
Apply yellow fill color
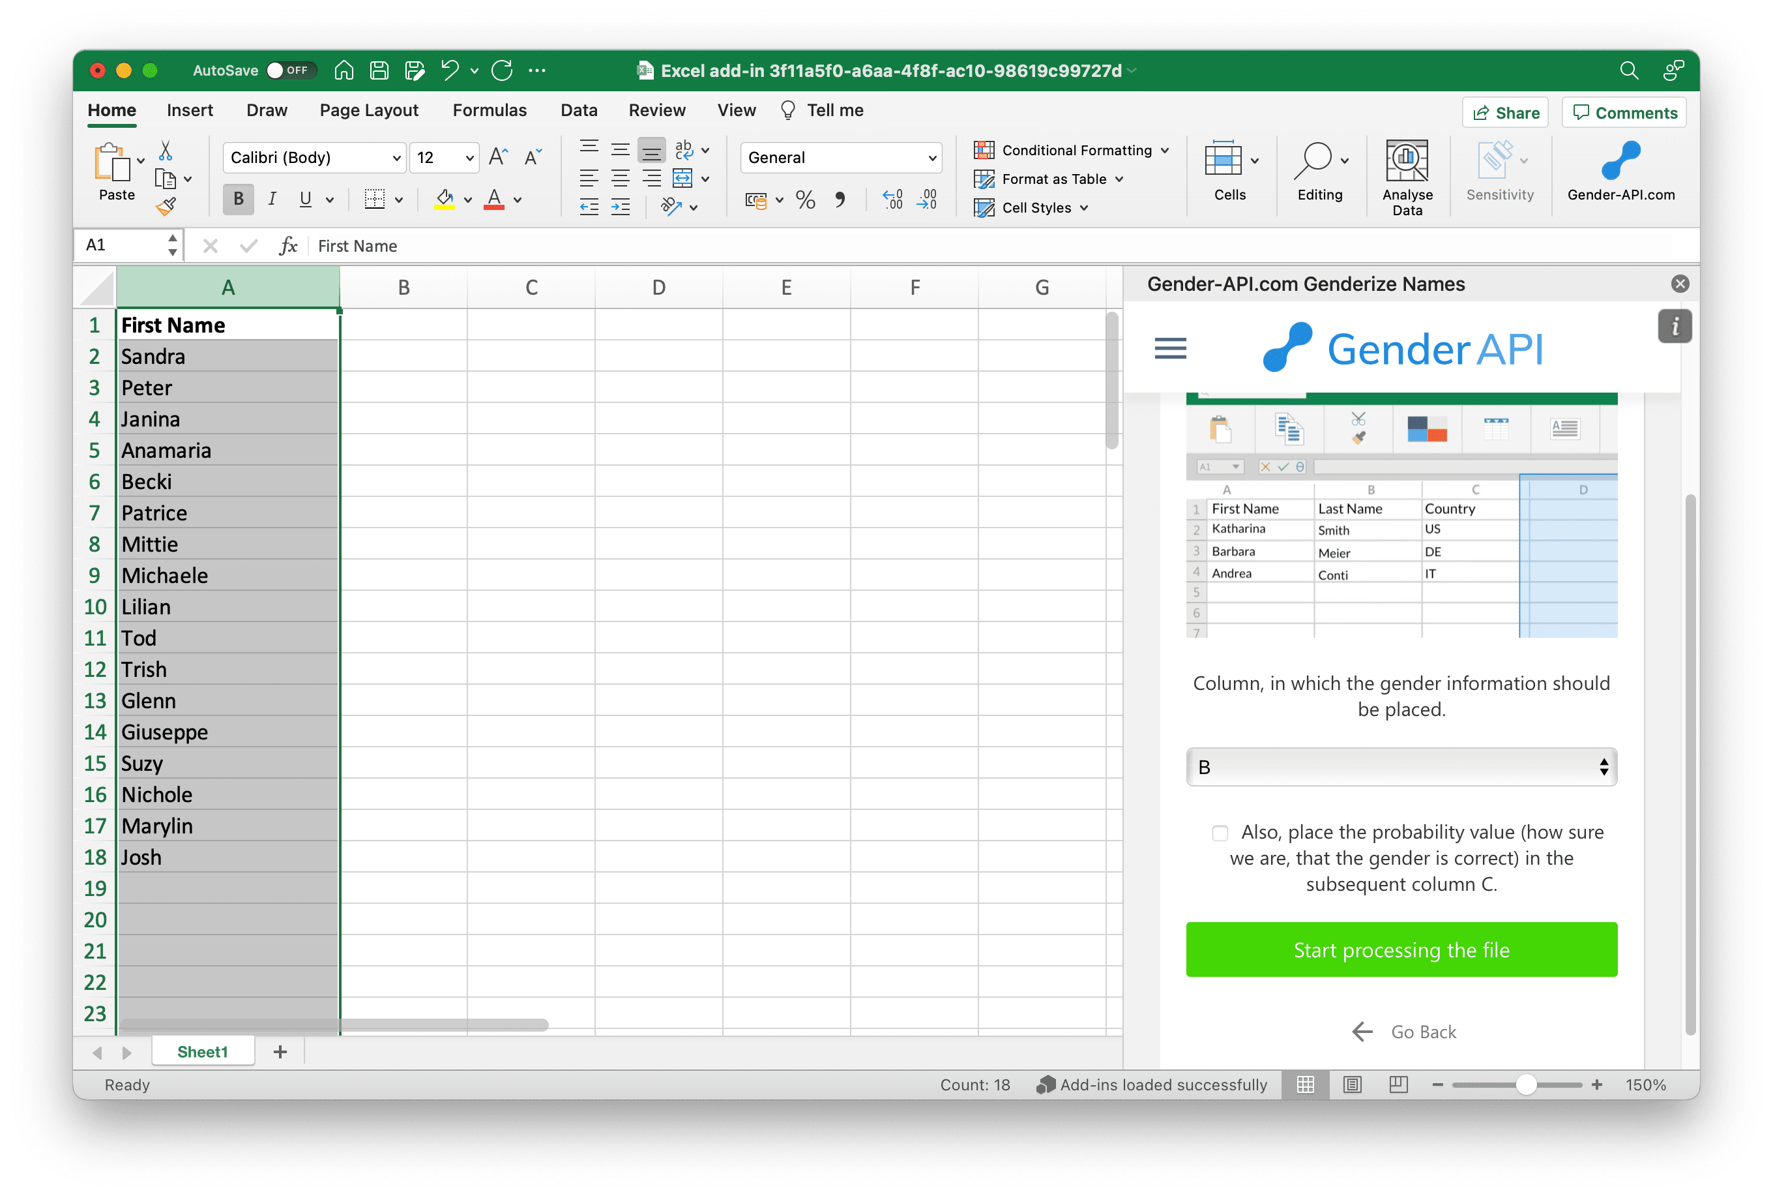(445, 199)
